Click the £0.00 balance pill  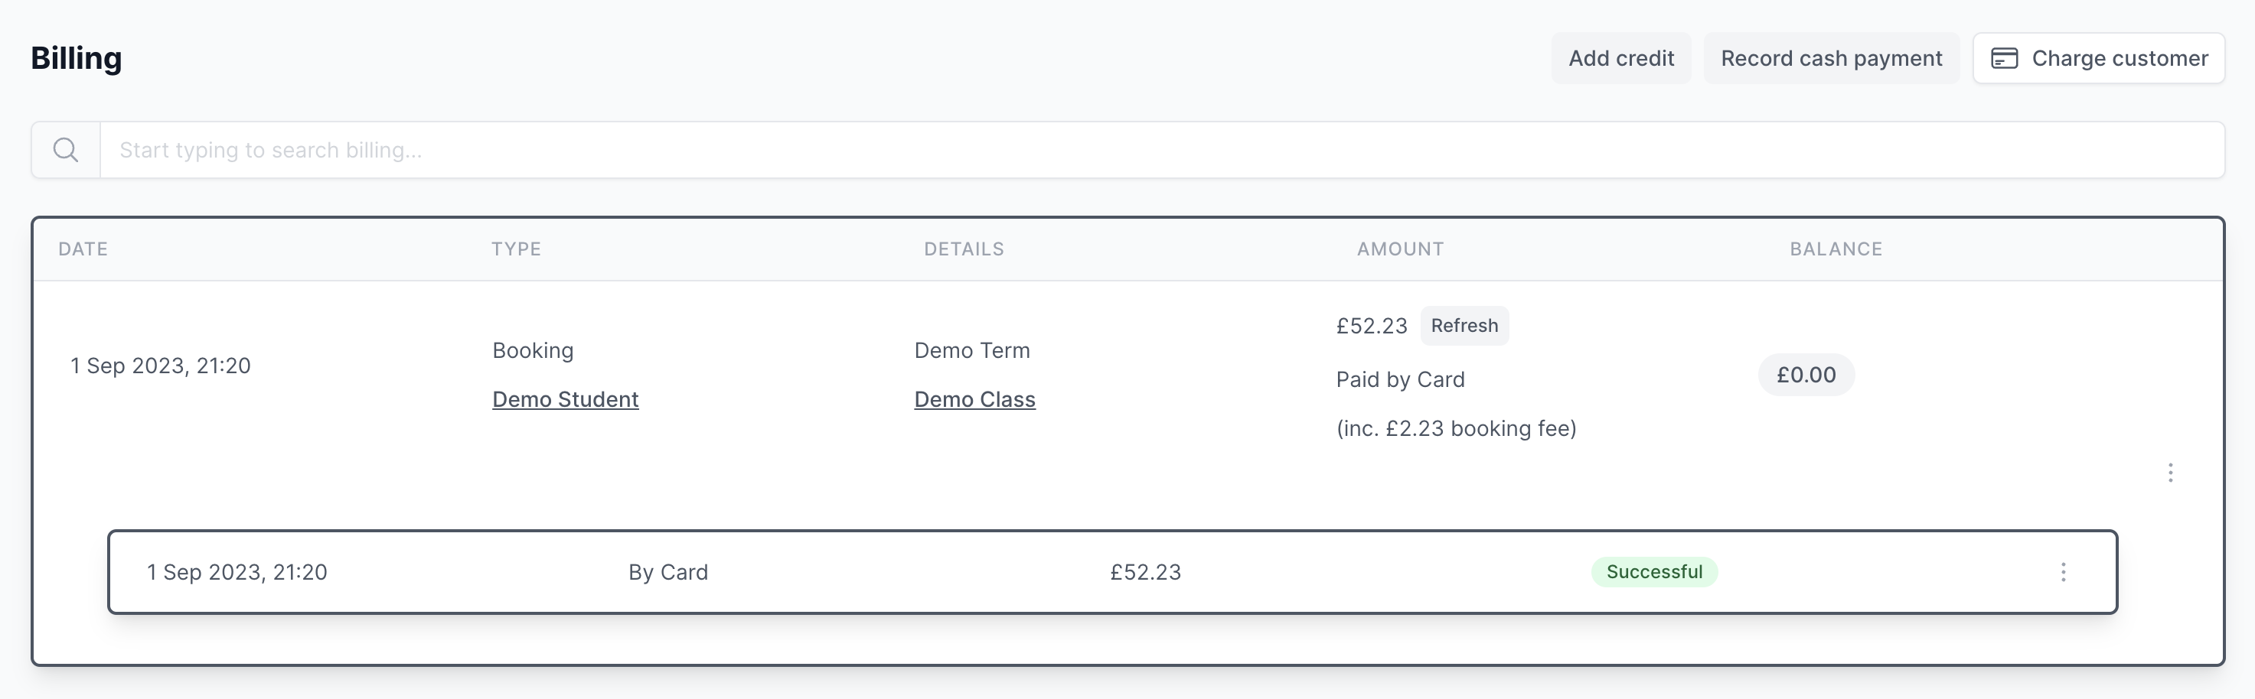click(1806, 375)
